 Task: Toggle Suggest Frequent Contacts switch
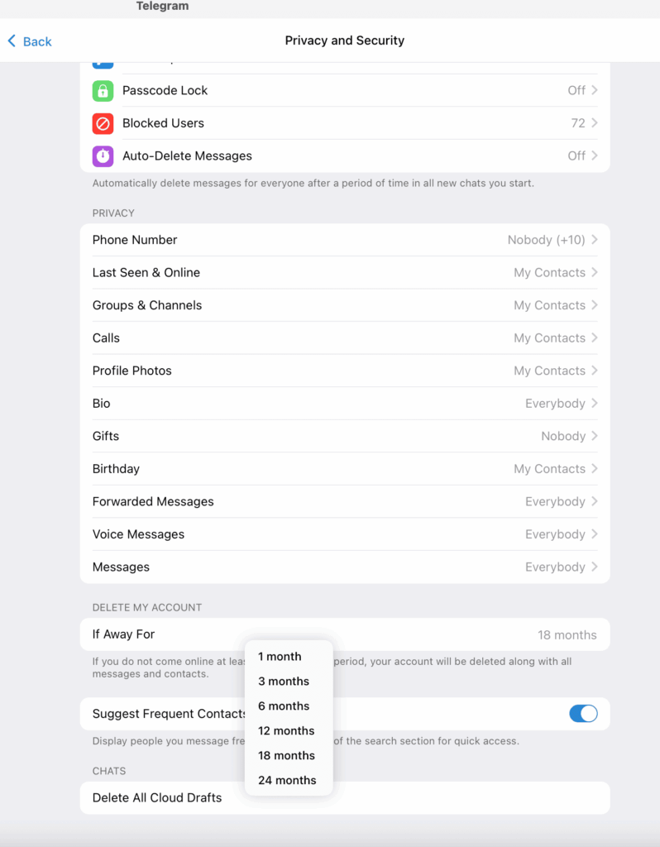583,714
